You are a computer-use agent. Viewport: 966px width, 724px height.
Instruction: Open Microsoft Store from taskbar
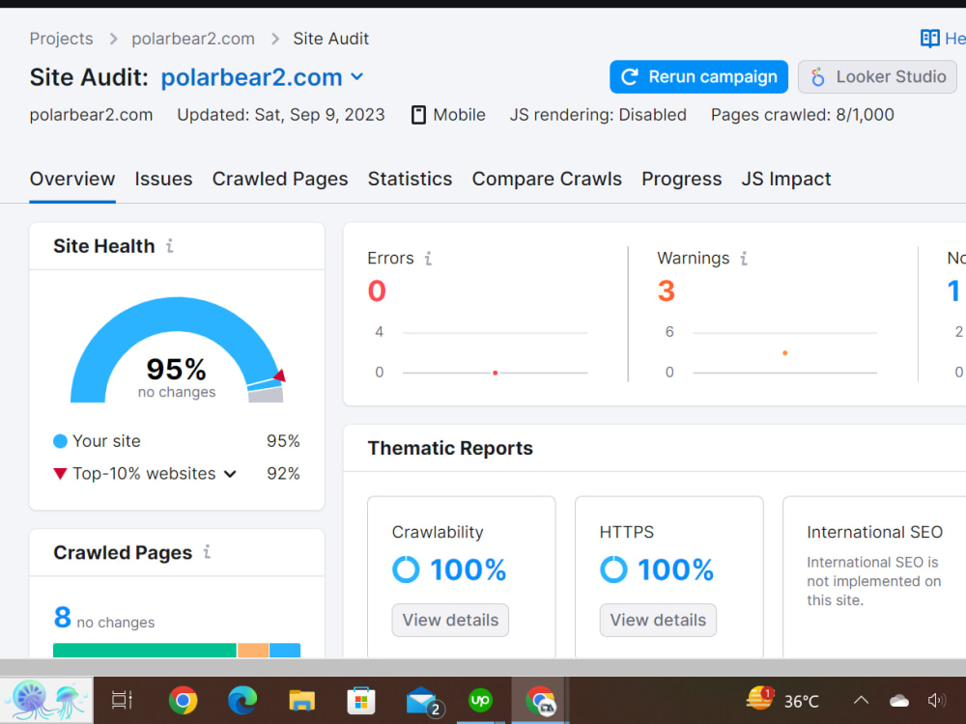pyautogui.click(x=361, y=700)
